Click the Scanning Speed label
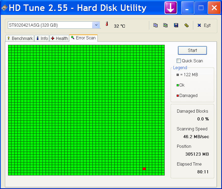Image resolution: width=222 pixels, height=189 pixels. coord(192,129)
